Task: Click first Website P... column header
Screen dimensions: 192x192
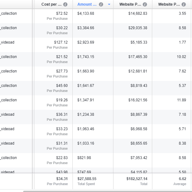Action: [x=130, y=4]
